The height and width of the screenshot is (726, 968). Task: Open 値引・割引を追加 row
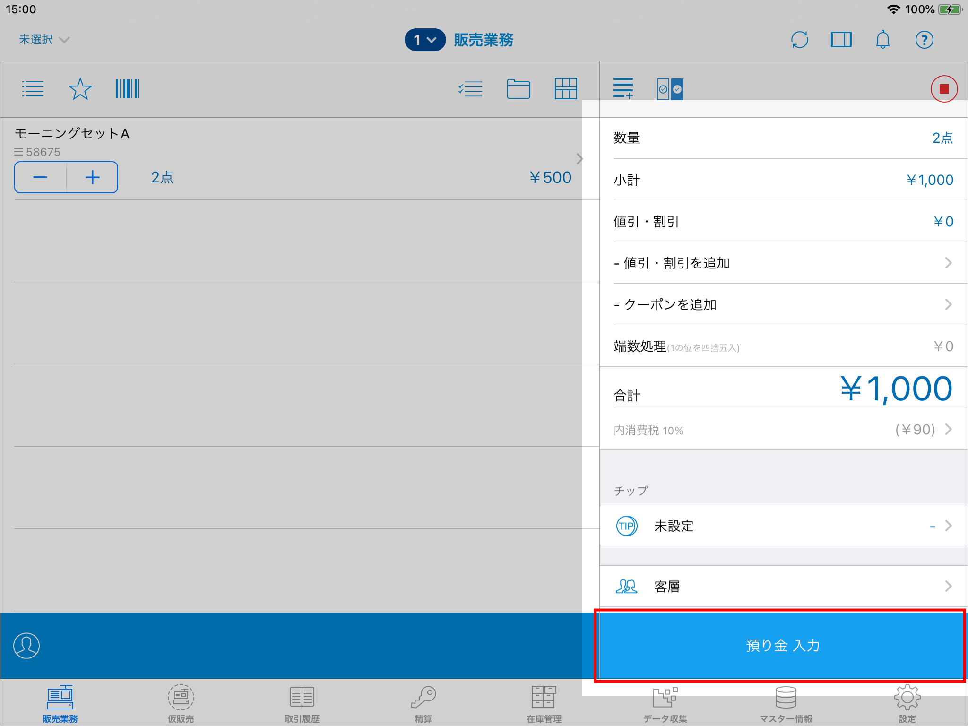click(x=783, y=263)
